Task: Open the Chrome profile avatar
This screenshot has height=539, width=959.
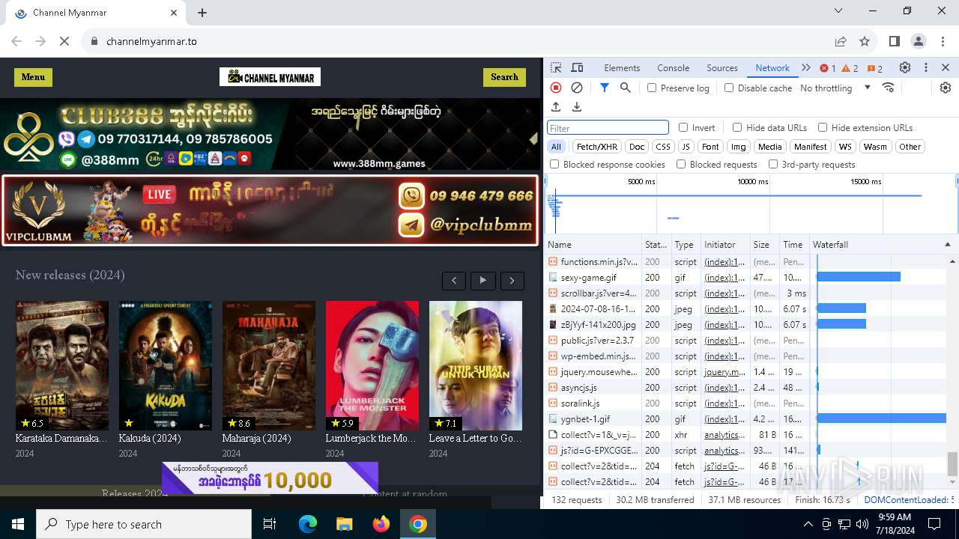Action: [x=919, y=41]
